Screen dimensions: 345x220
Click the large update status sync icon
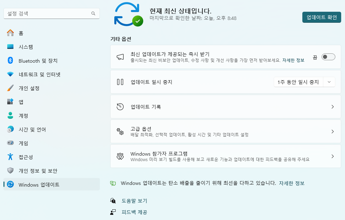129,14
